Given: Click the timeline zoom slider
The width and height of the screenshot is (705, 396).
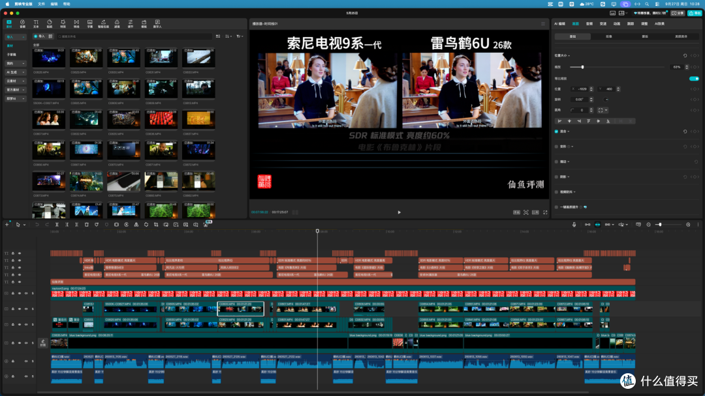Looking at the screenshot, I should pos(666,225).
